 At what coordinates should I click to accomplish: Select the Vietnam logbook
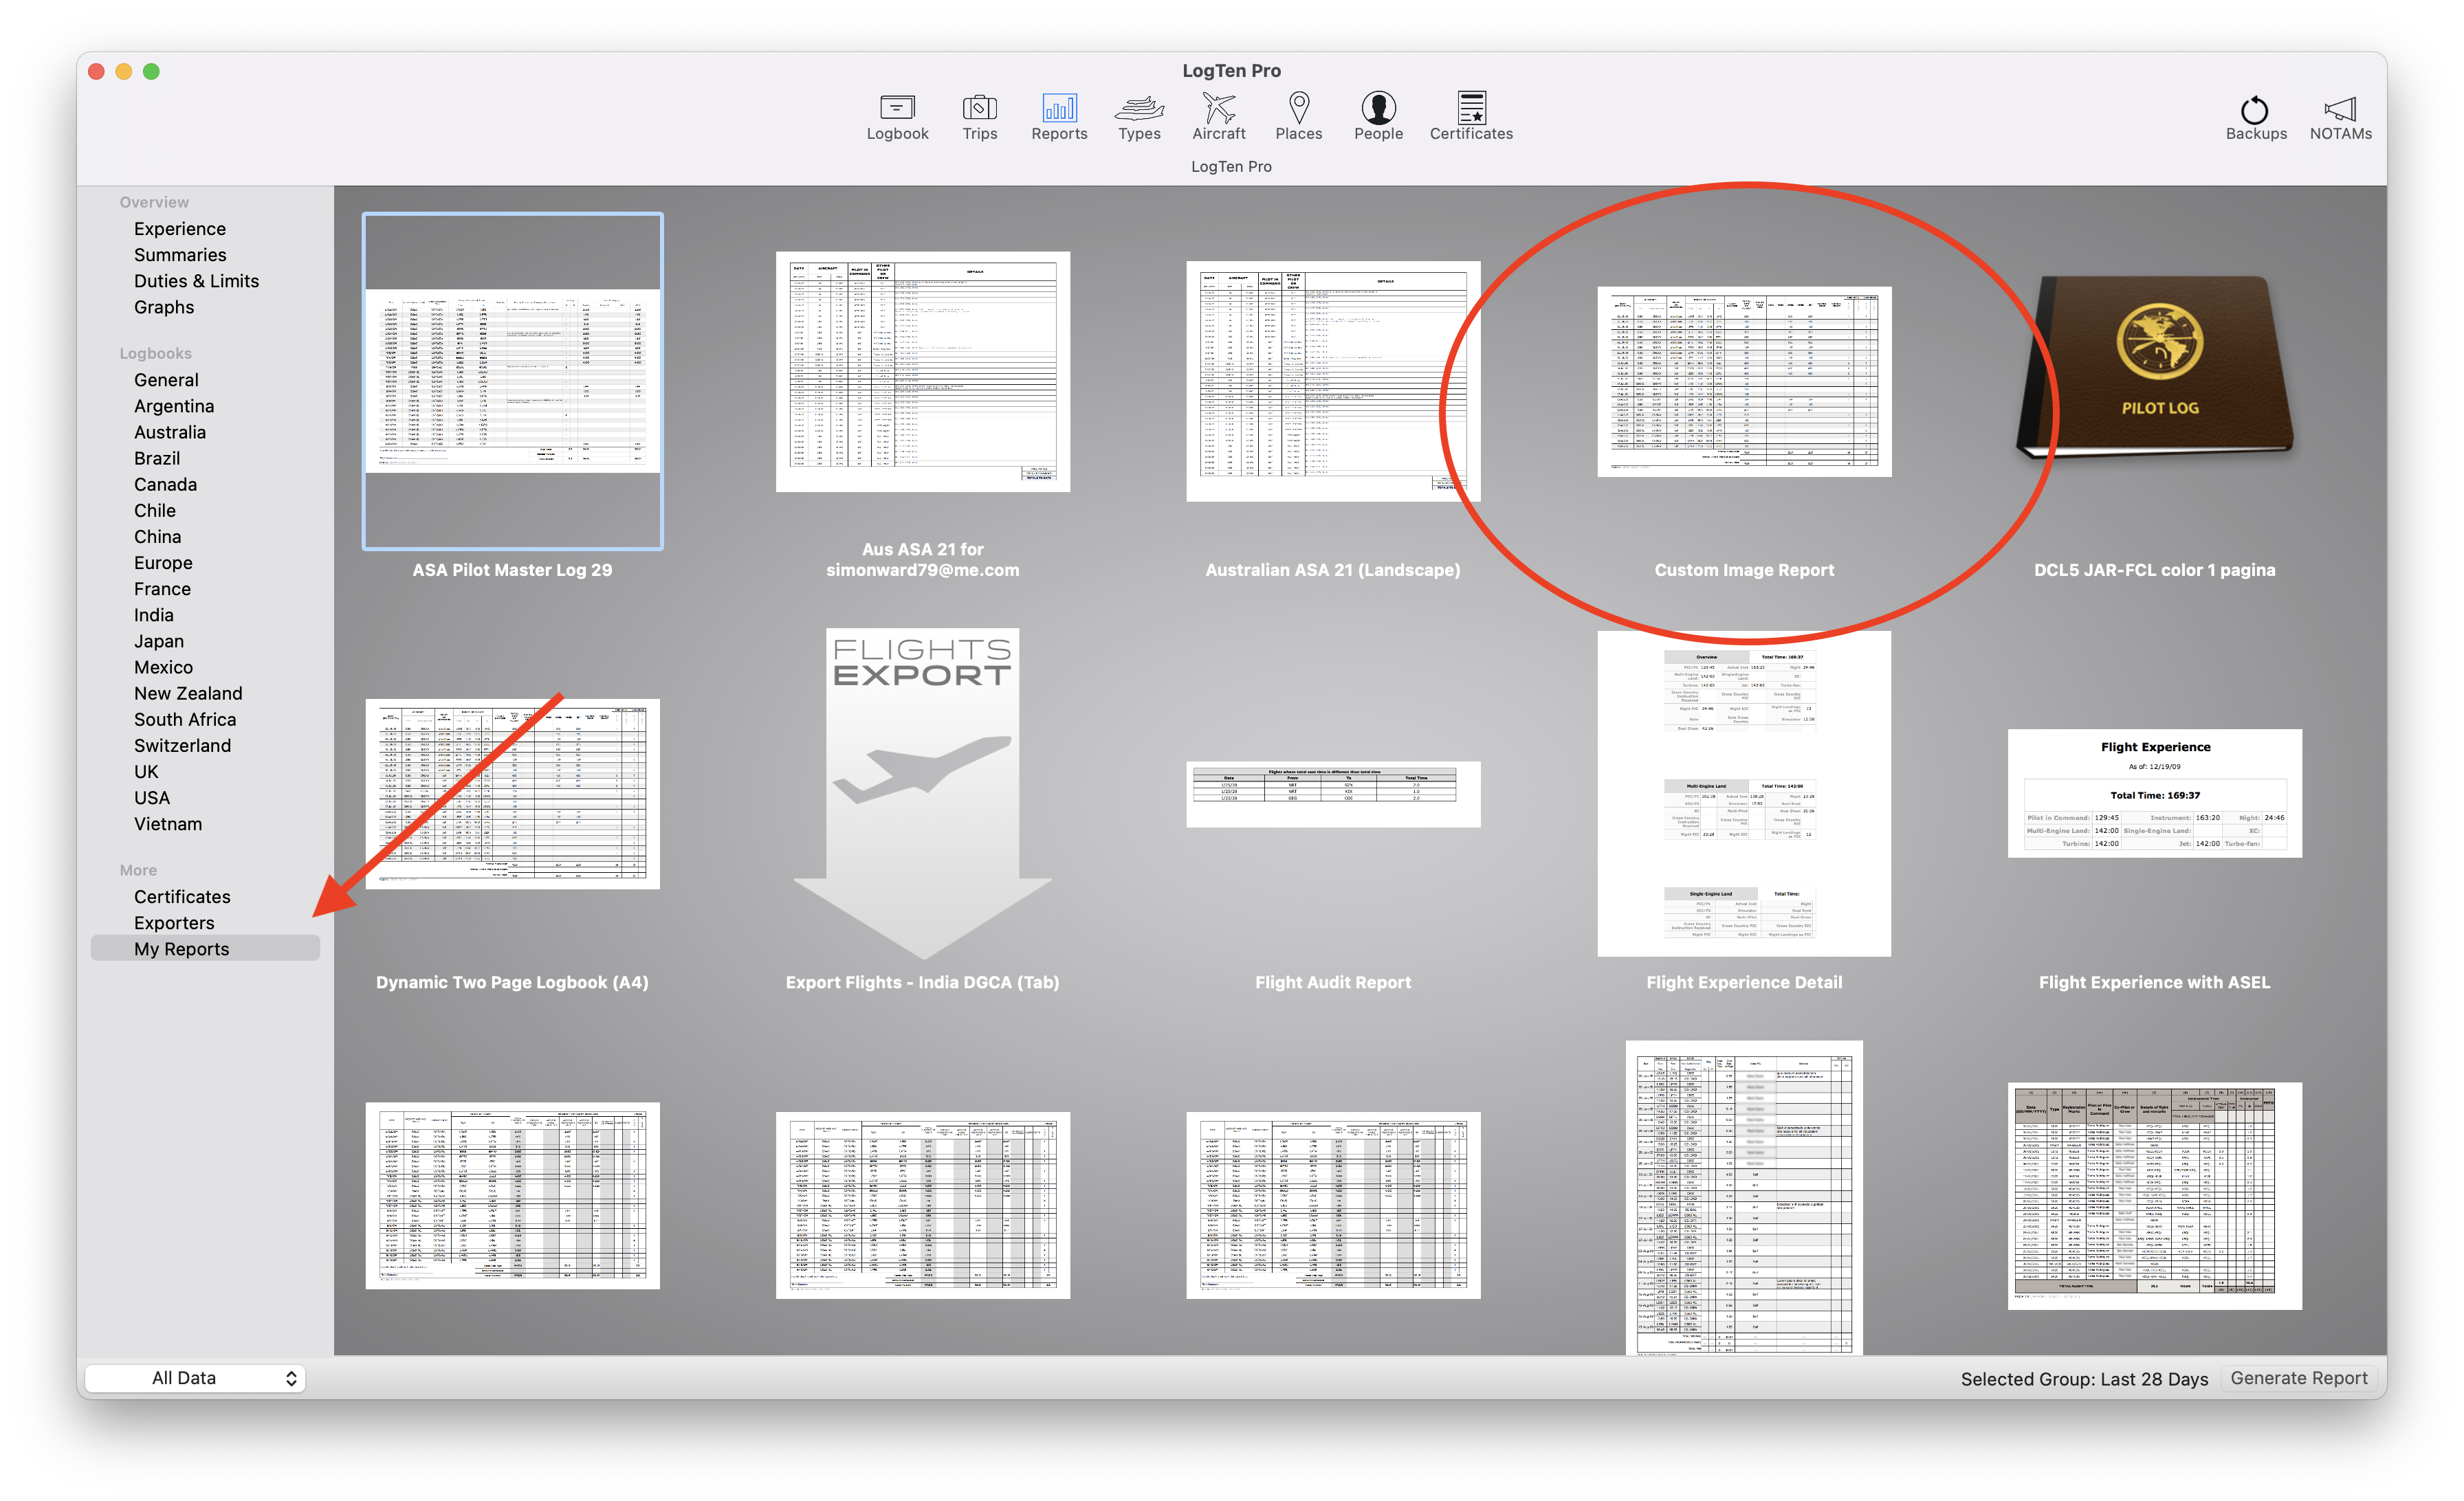click(x=168, y=823)
